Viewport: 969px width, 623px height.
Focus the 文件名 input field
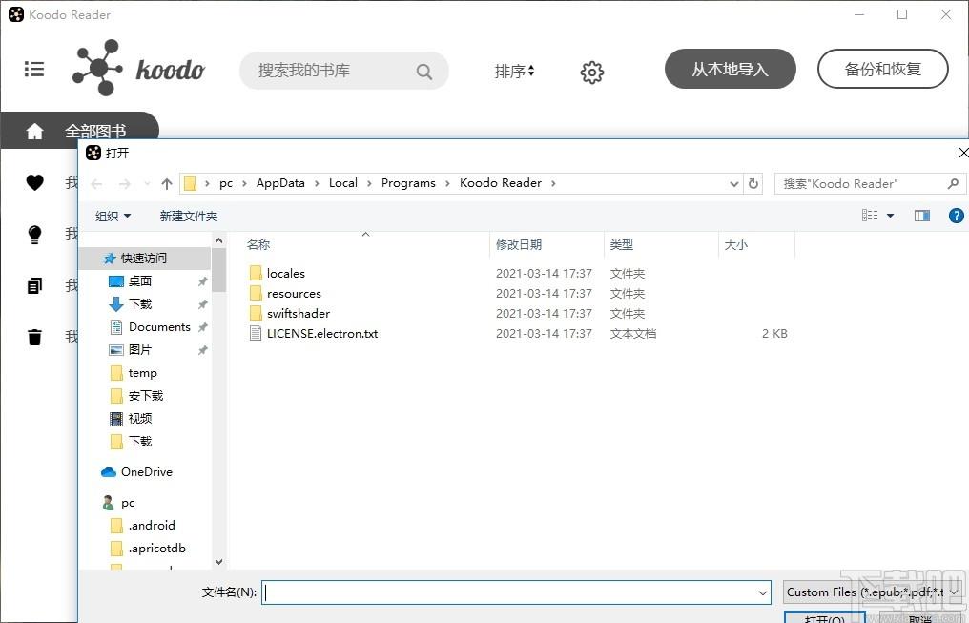pyautogui.click(x=516, y=592)
